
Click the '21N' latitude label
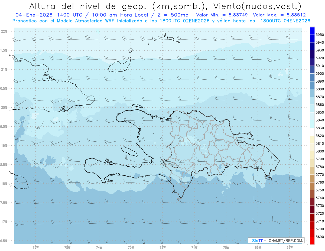4,69
